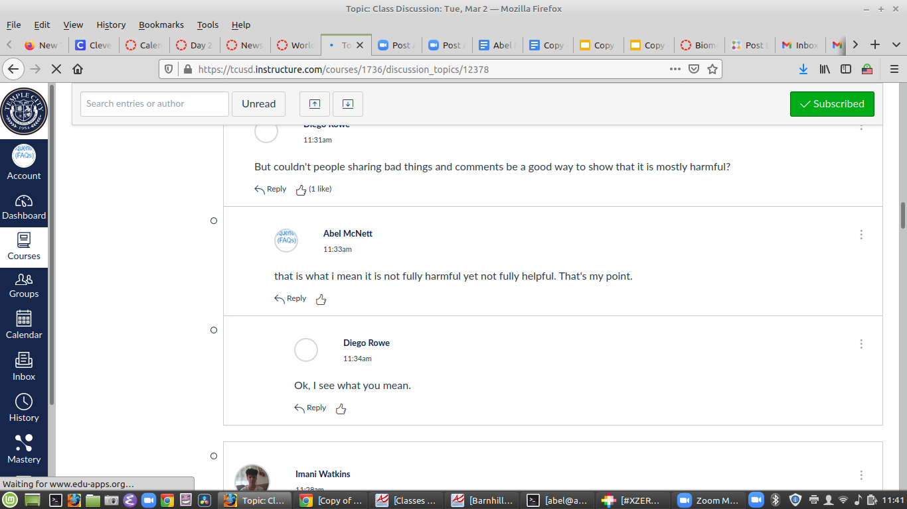Open Imani Watkins's profile link
This screenshot has height=509, width=907.
[323, 474]
